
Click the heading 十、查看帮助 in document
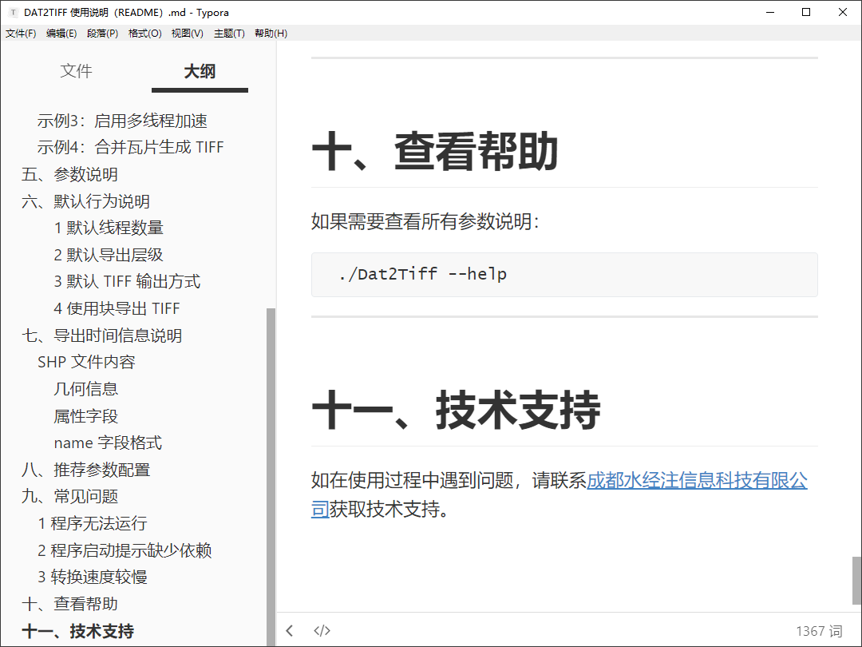point(435,151)
